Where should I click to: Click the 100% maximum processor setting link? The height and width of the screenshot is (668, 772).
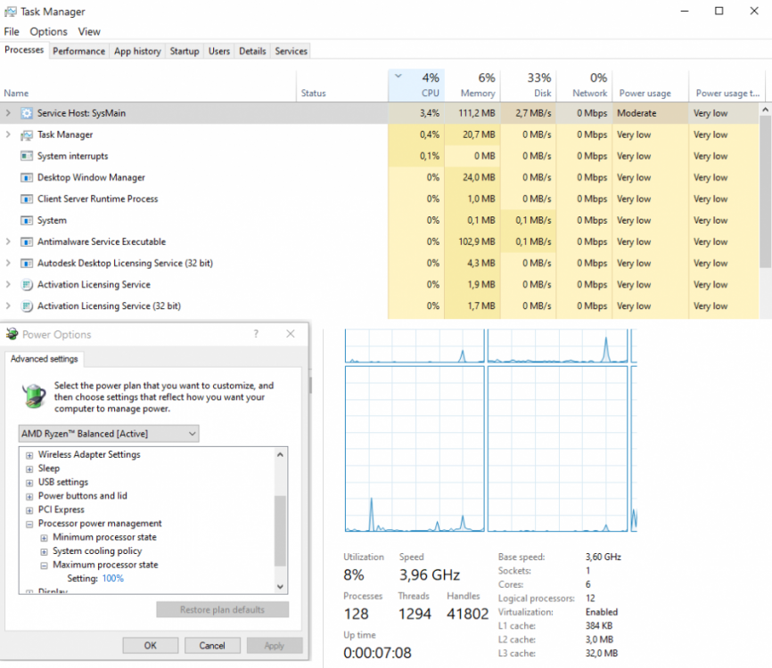(x=112, y=578)
